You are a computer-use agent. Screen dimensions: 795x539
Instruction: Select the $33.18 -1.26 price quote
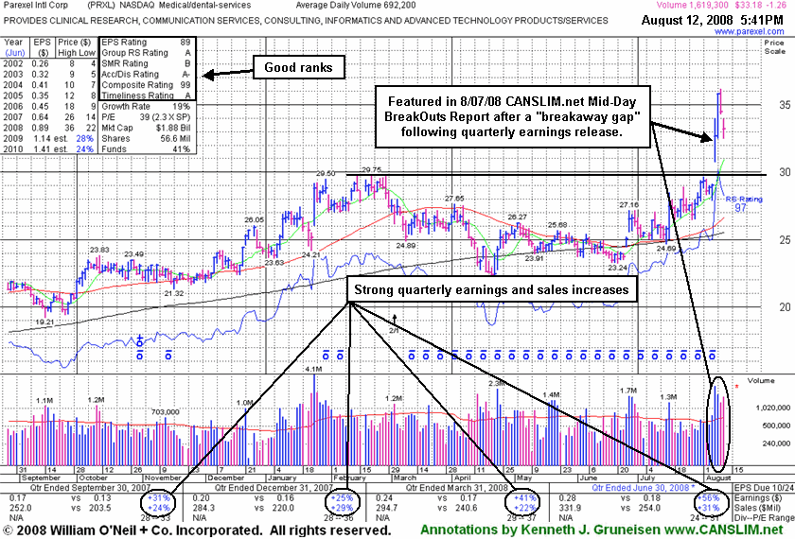759,5
